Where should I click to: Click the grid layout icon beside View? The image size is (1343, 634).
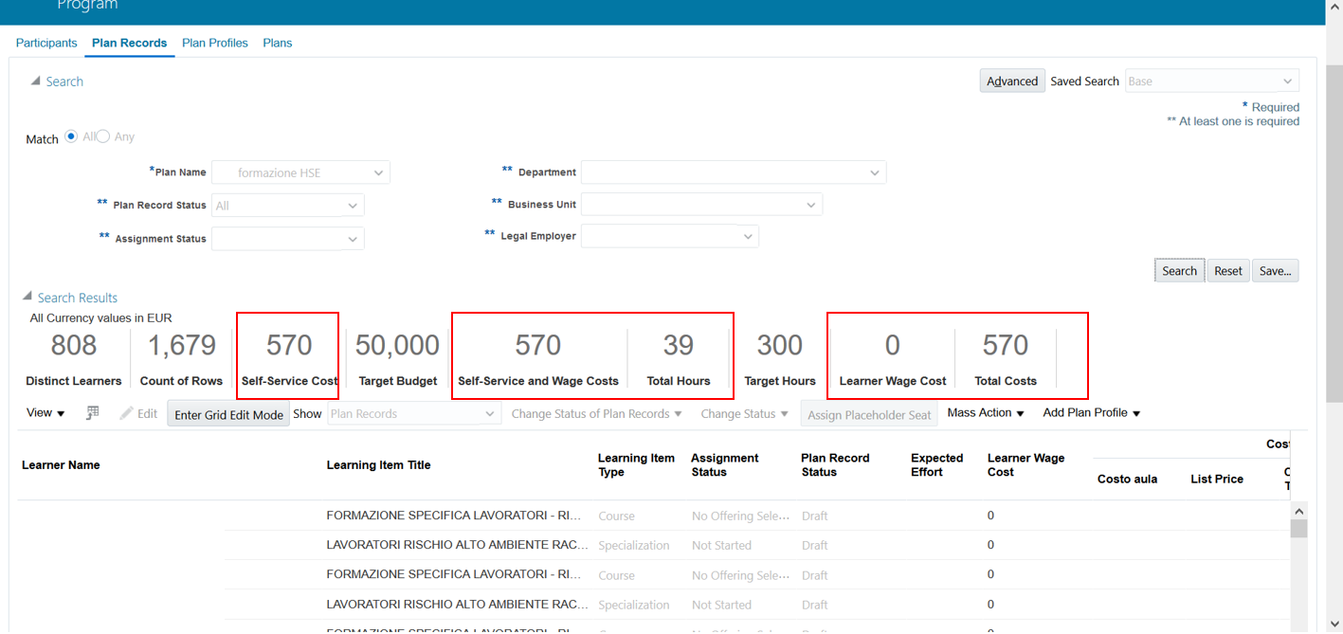tap(93, 412)
